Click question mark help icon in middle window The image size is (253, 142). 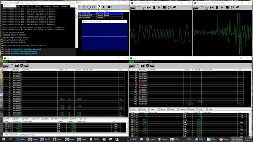tap(99, 7)
